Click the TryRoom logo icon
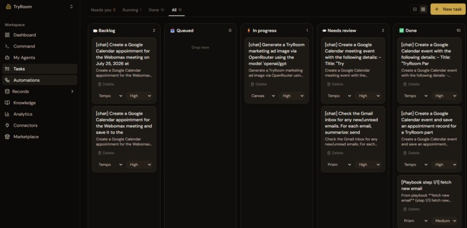The height and width of the screenshot is (228, 467). point(8,6)
